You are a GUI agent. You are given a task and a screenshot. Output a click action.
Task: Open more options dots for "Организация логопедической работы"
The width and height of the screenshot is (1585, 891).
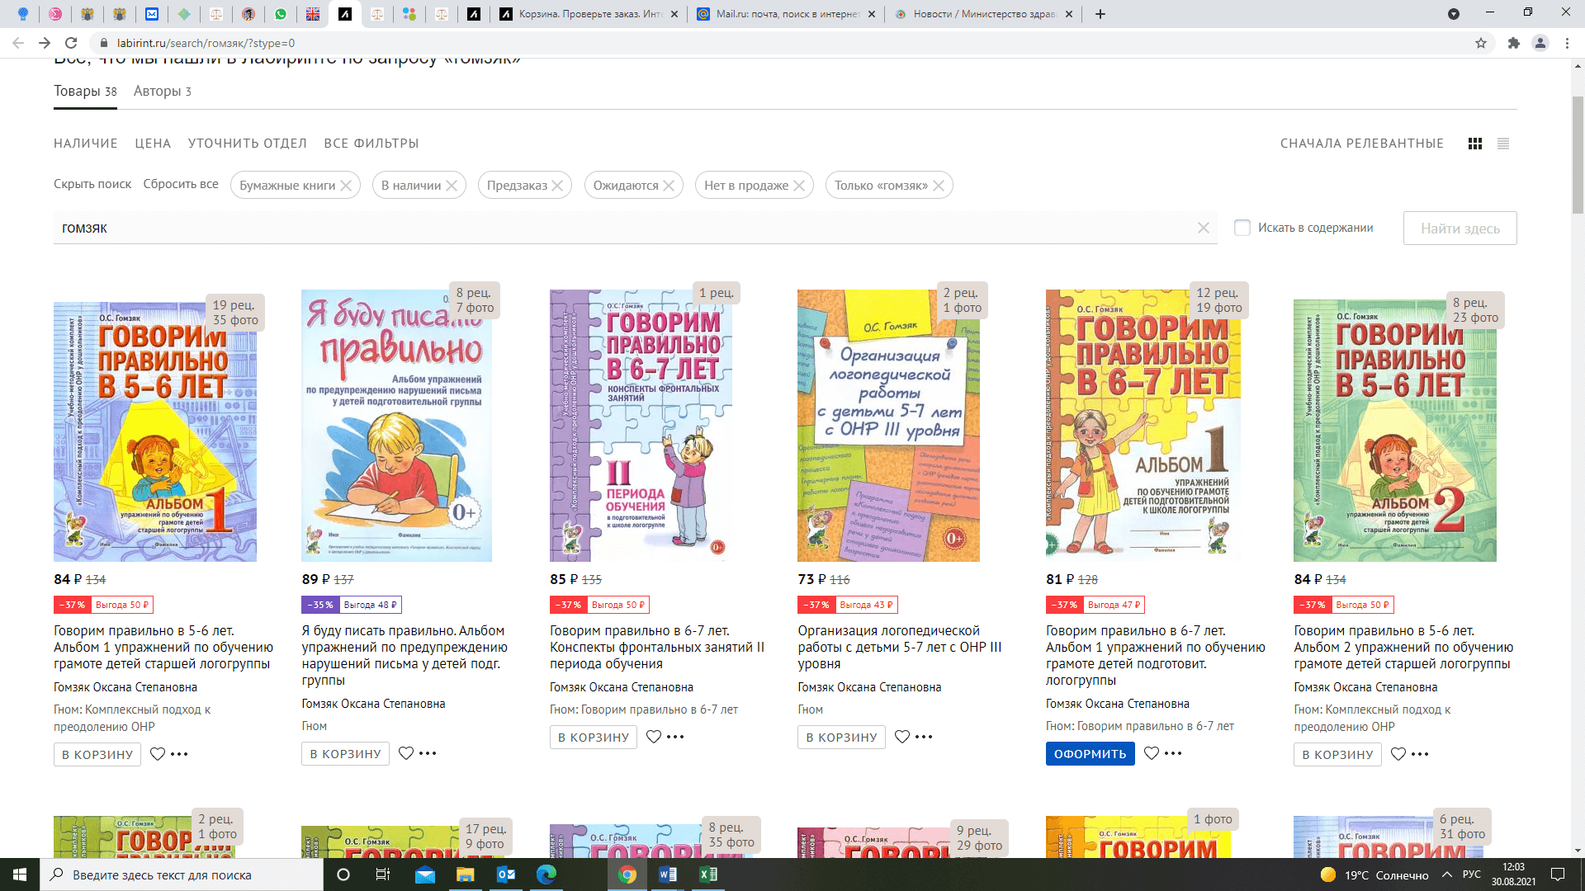coord(924,737)
